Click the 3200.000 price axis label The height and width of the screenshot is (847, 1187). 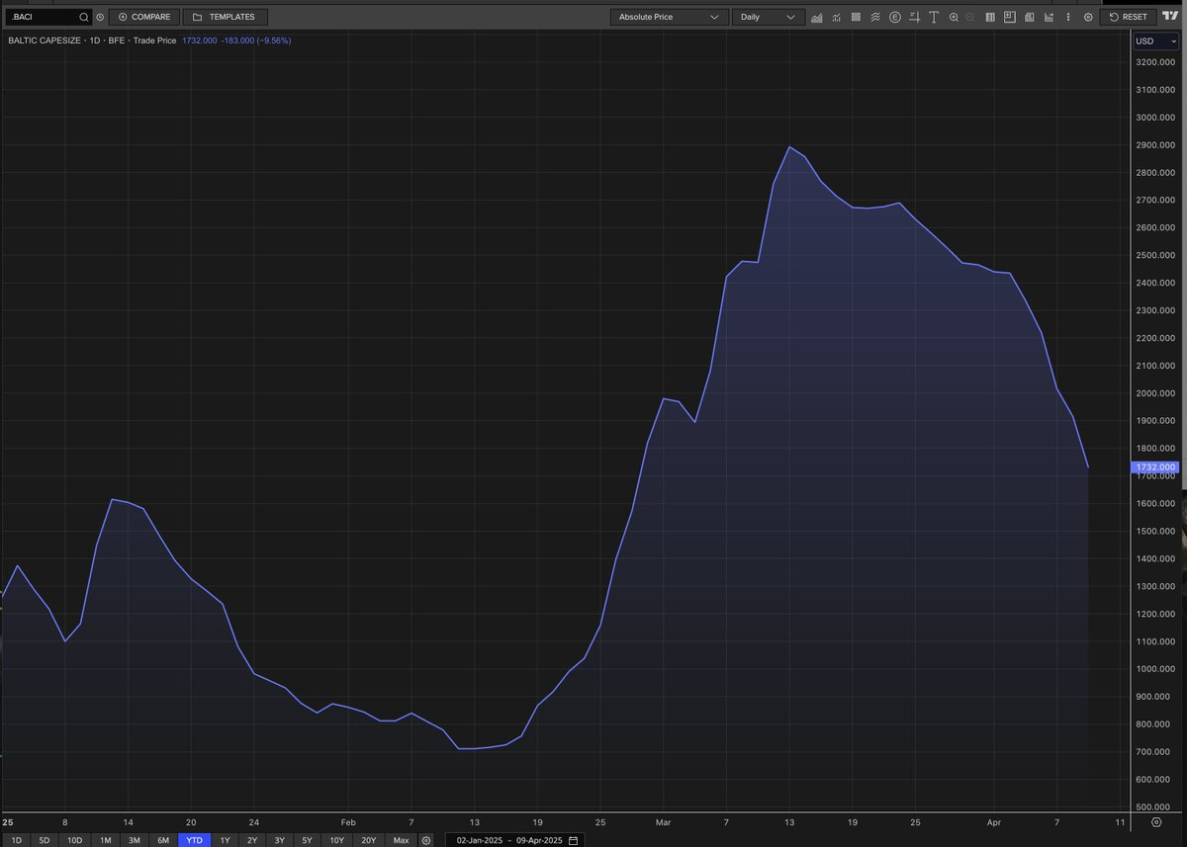pyautogui.click(x=1155, y=61)
